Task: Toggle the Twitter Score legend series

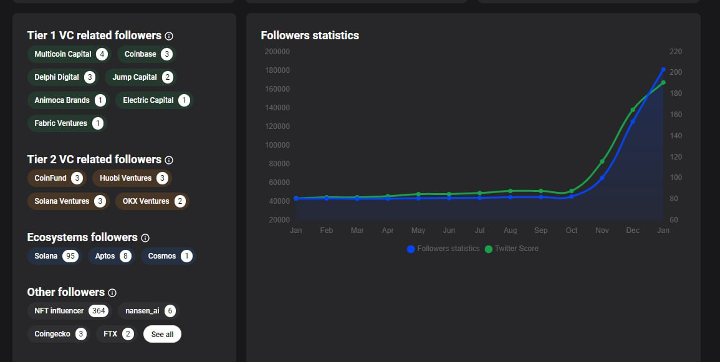Action: tap(512, 249)
